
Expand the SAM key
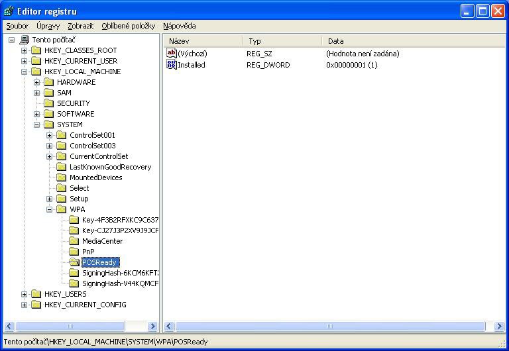click(36, 93)
